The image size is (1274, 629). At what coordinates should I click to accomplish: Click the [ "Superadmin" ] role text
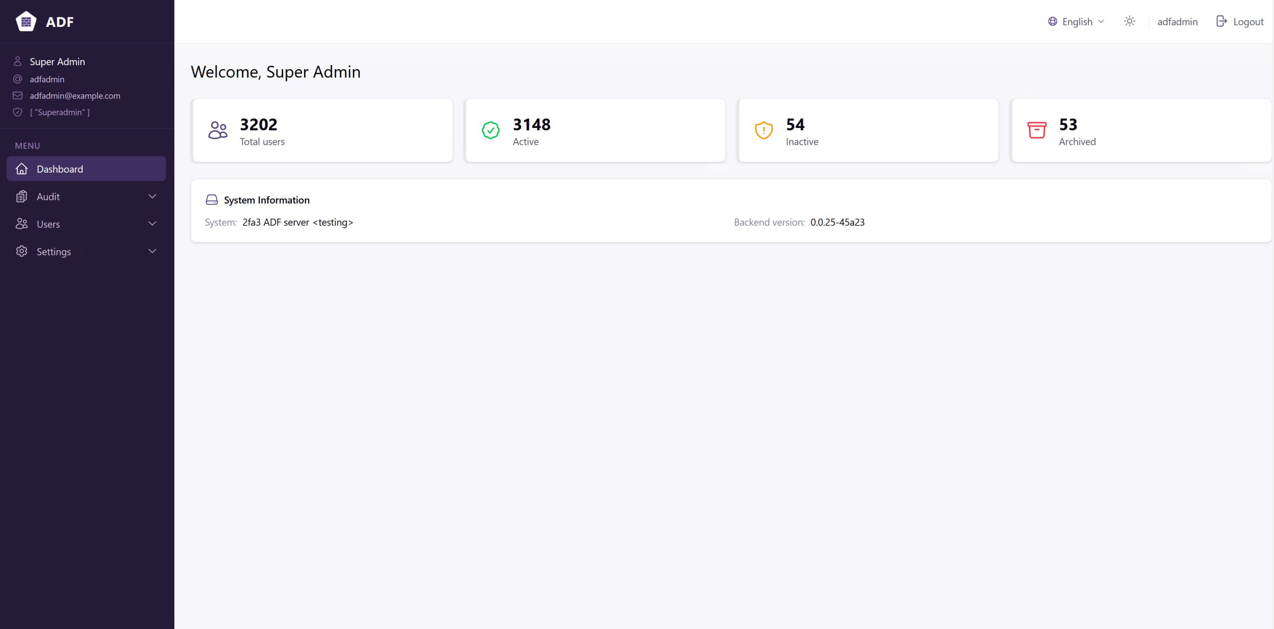(x=60, y=112)
